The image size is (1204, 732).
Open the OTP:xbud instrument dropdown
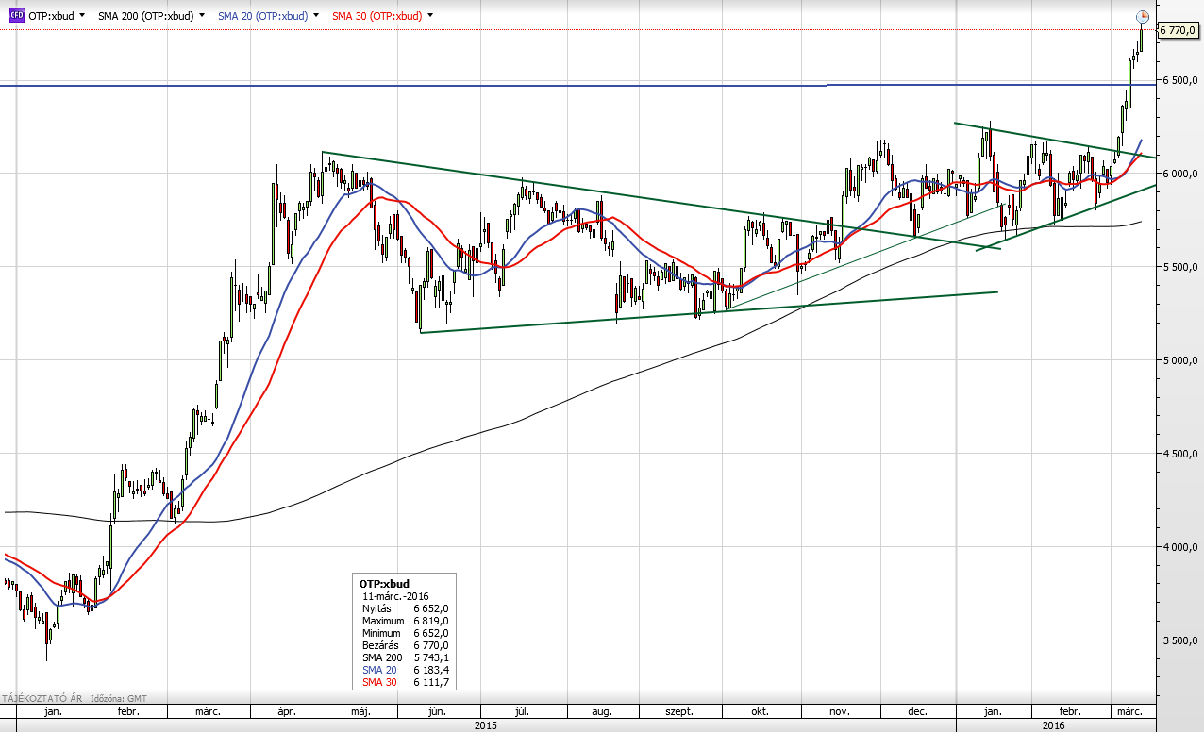(x=82, y=16)
